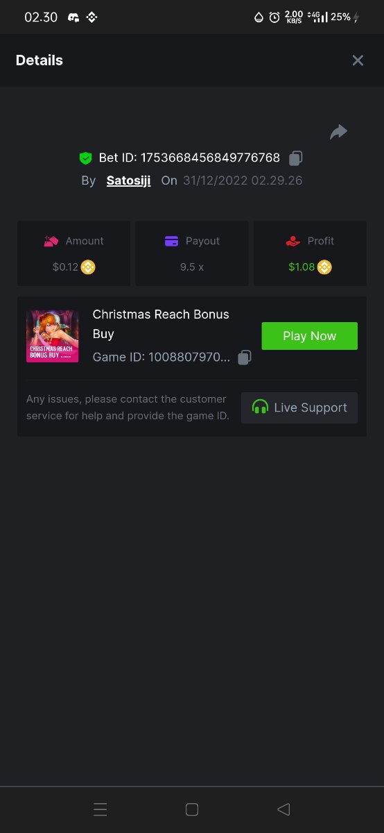Tap the pink Amount icon

point(51,241)
